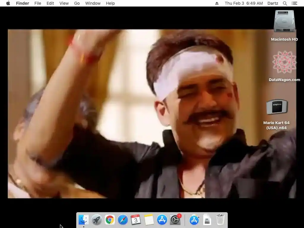Click the DataWagon.com label

pos(284,80)
